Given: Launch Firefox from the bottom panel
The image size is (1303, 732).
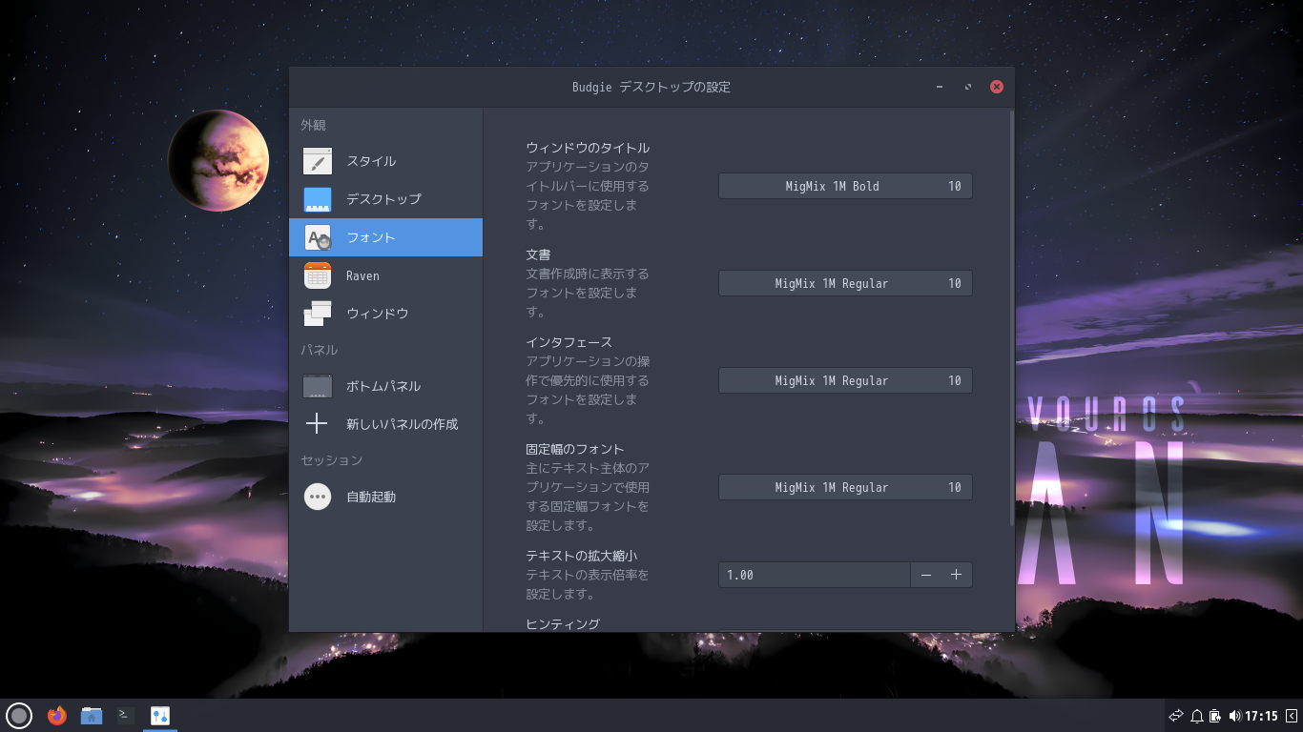Looking at the screenshot, I should pyautogui.click(x=57, y=716).
